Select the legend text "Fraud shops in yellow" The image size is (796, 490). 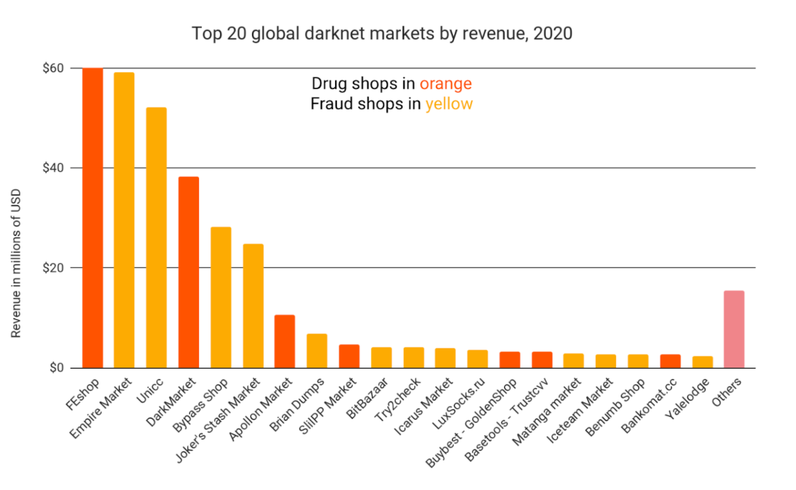[x=391, y=104]
